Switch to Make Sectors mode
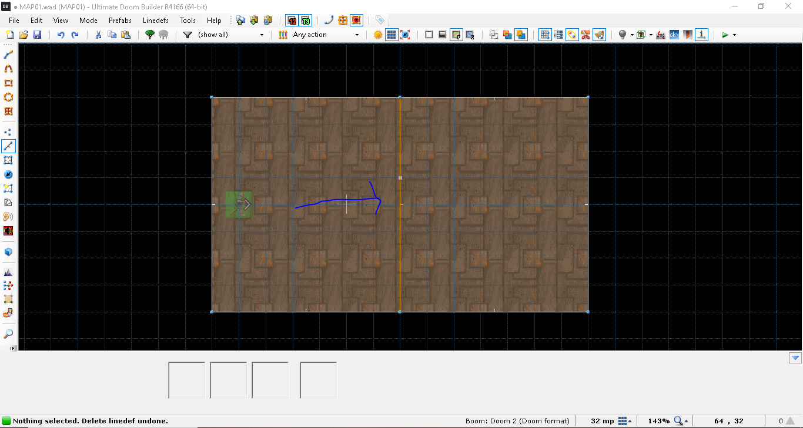 click(8, 188)
